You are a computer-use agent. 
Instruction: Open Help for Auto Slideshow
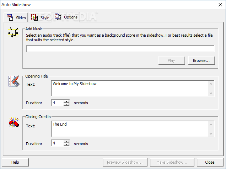tap(15, 162)
